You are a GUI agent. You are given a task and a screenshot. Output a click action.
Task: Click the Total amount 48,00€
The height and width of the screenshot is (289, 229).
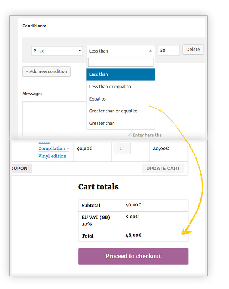(133, 235)
